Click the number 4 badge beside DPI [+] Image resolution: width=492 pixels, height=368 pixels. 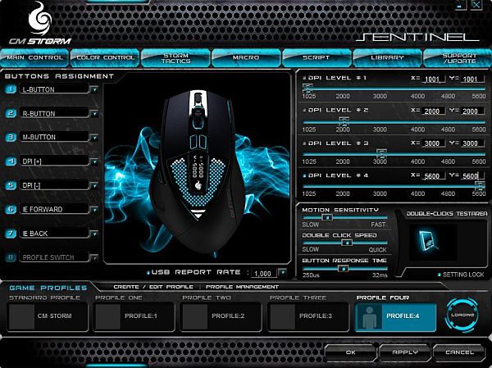click(11, 161)
